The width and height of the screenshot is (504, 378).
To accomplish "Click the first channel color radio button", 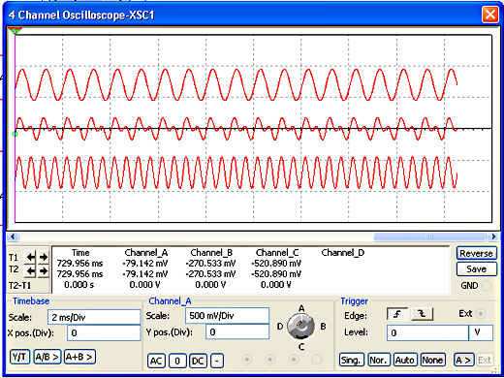I will pos(247,360).
